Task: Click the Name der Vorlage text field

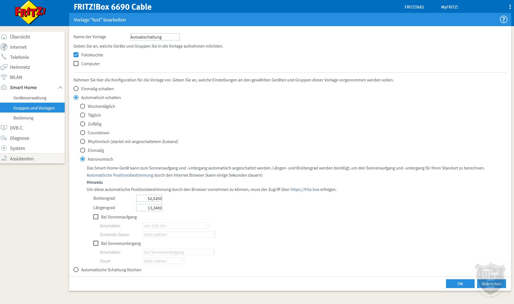Action: coord(155,37)
